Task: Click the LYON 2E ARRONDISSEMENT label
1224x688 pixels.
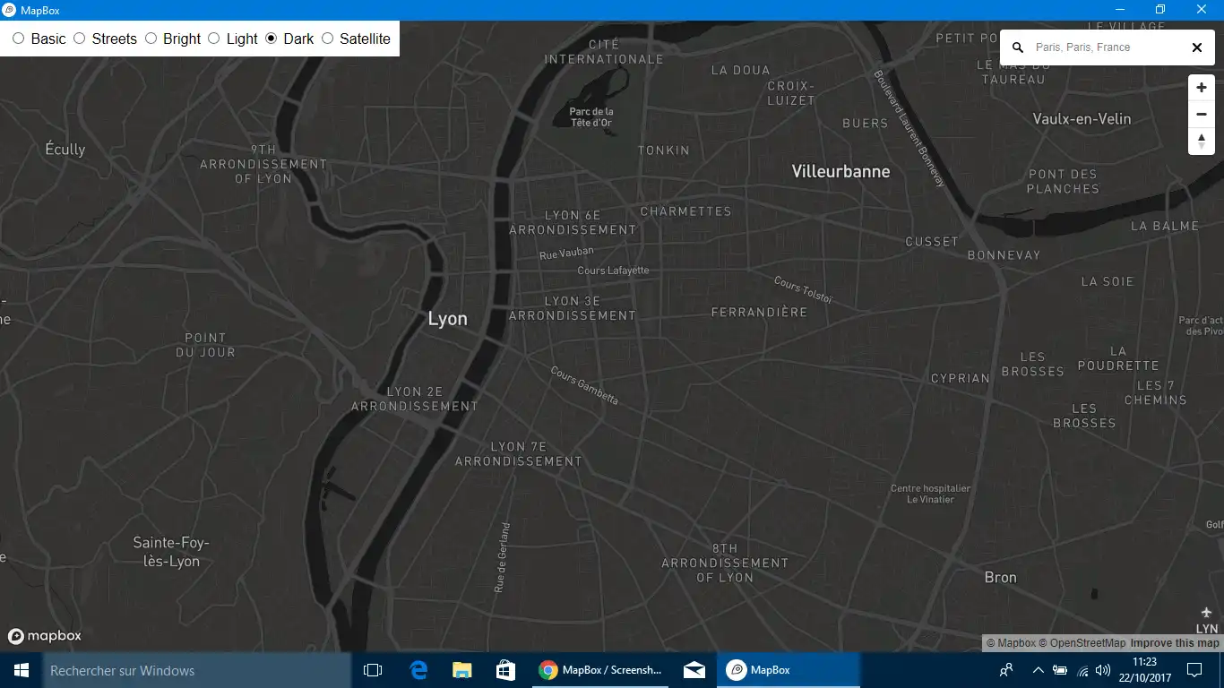Action: (x=415, y=399)
